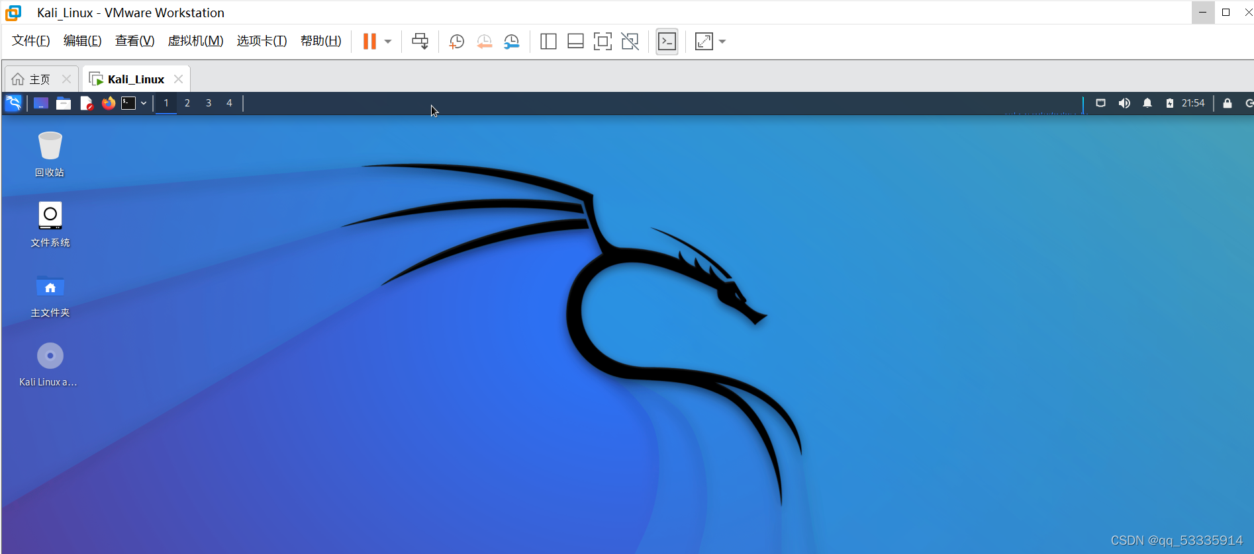Toggle the library sidebar panel
Screen dimensions: 1254x554
(548, 42)
